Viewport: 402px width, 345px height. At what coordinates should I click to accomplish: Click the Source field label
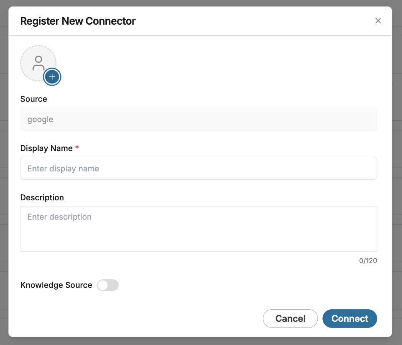click(34, 99)
